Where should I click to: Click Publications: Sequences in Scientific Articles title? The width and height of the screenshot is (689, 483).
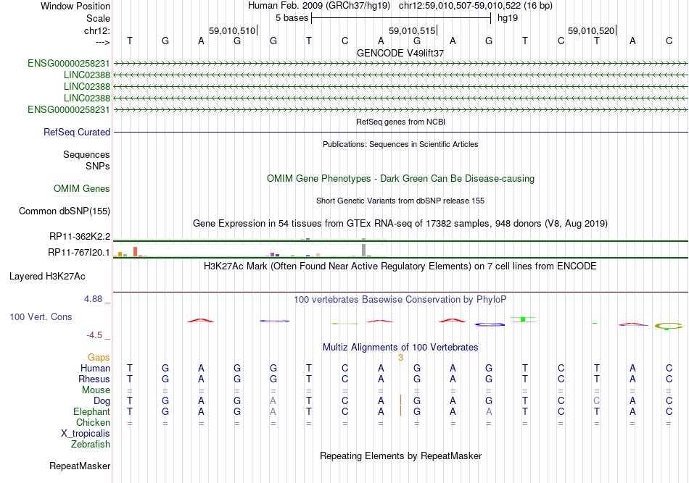400,144
